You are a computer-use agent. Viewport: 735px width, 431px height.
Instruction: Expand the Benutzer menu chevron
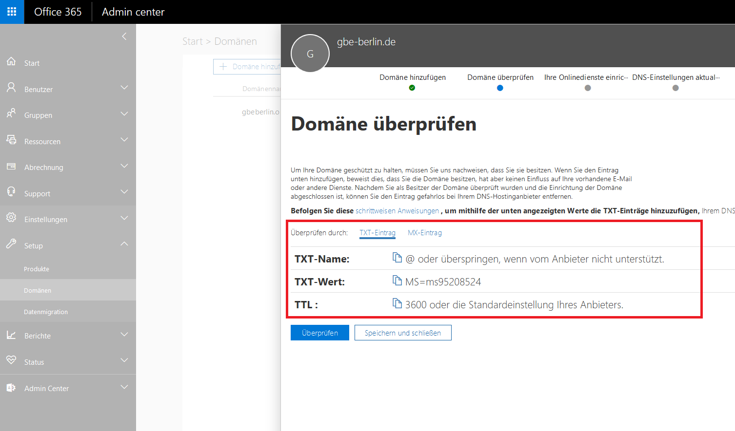tap(124, 88)
